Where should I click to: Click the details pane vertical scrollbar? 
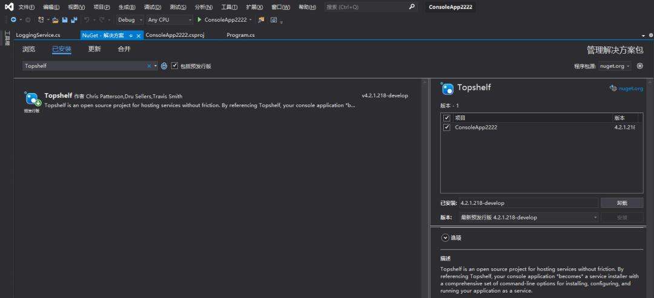click(x=649, y=187)
